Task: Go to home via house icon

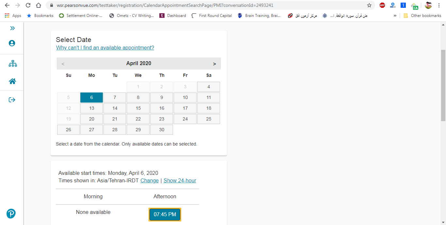Action: pos(12,81)
